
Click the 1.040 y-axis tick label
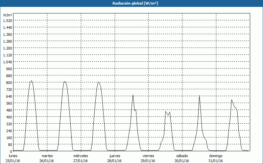8,62
